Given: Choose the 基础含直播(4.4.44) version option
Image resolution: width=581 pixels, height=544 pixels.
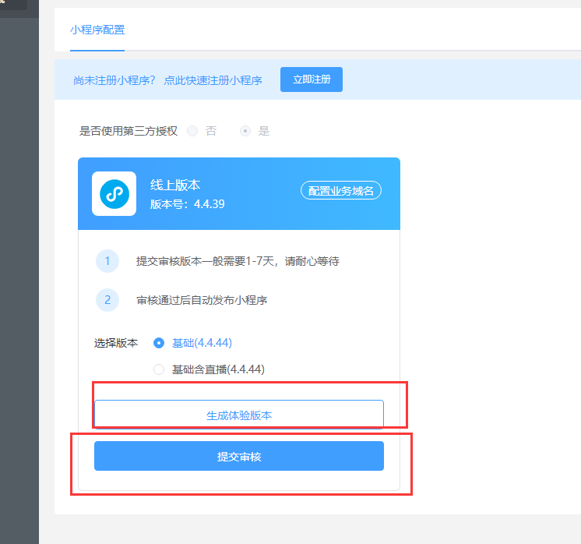Looking at the screenshot, I should [159, 369].
